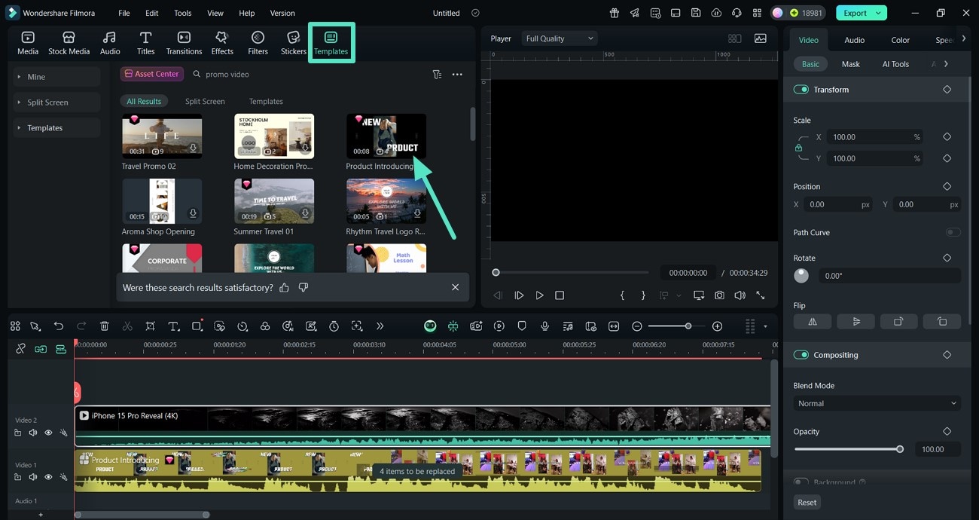Image resolution: width=979 pixels, height=520 pixels.
Task: Toggle the Background switch
Action: [x=801, y=482]
